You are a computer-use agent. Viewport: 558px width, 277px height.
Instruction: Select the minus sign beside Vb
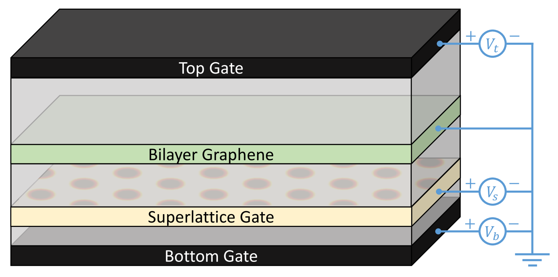click(x=514, y=224)
